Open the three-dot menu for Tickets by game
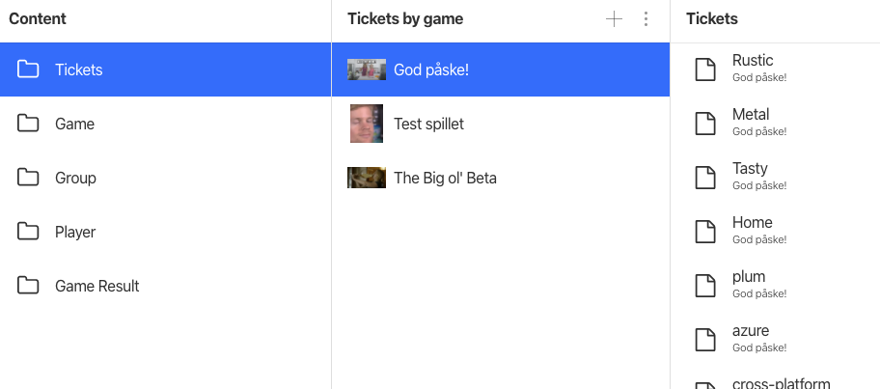Viewport: 880px width, 389px height. pyautogui.click(x=646, y=19)
